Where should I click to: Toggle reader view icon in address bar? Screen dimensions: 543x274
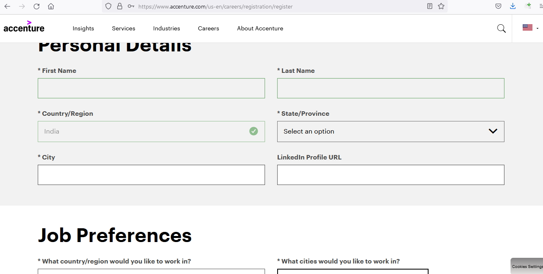(430, 6)
